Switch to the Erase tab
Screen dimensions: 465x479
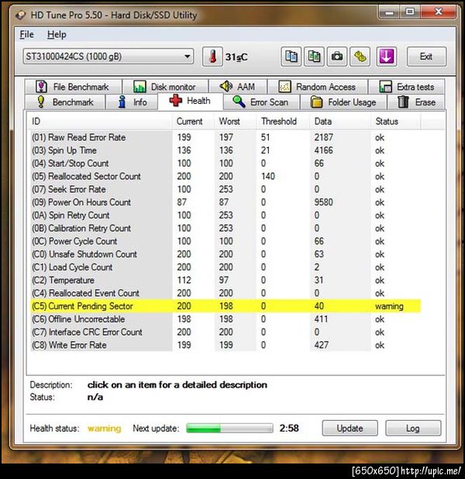[x=416, y=102]
